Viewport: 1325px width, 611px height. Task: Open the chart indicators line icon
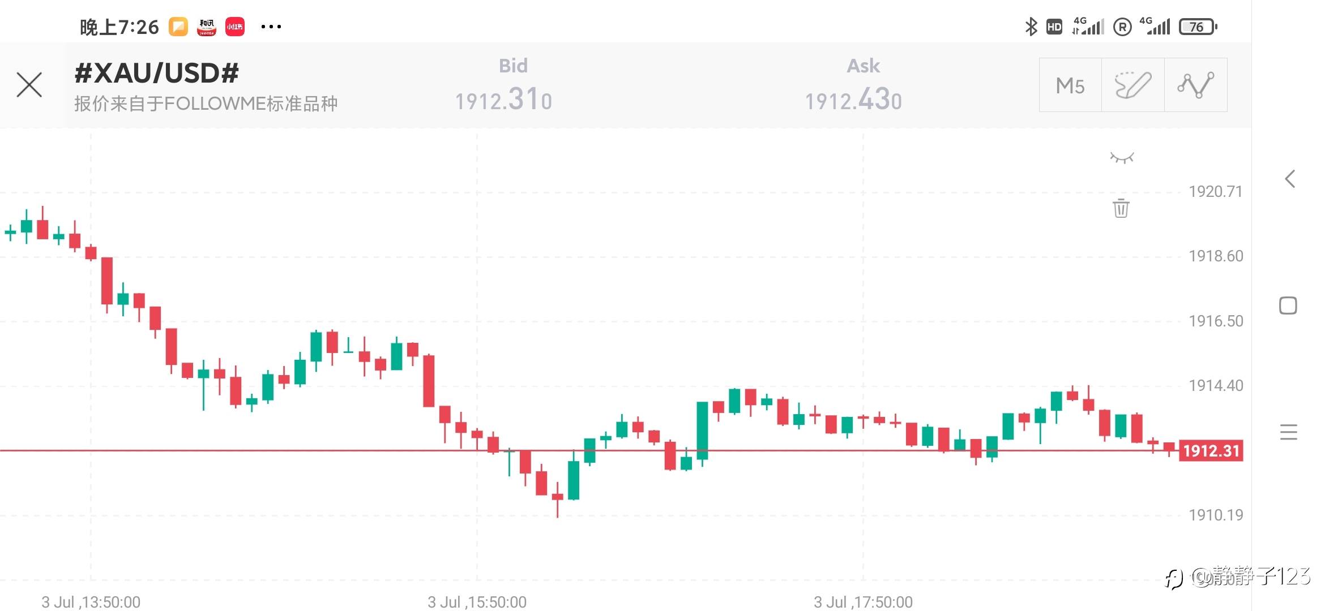point(1195,85)
